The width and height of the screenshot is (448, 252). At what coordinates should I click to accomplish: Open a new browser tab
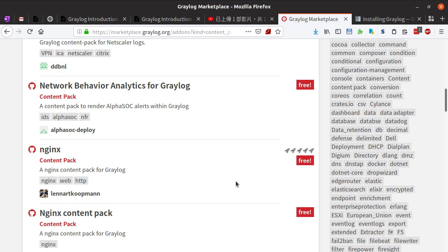[442, 19]
